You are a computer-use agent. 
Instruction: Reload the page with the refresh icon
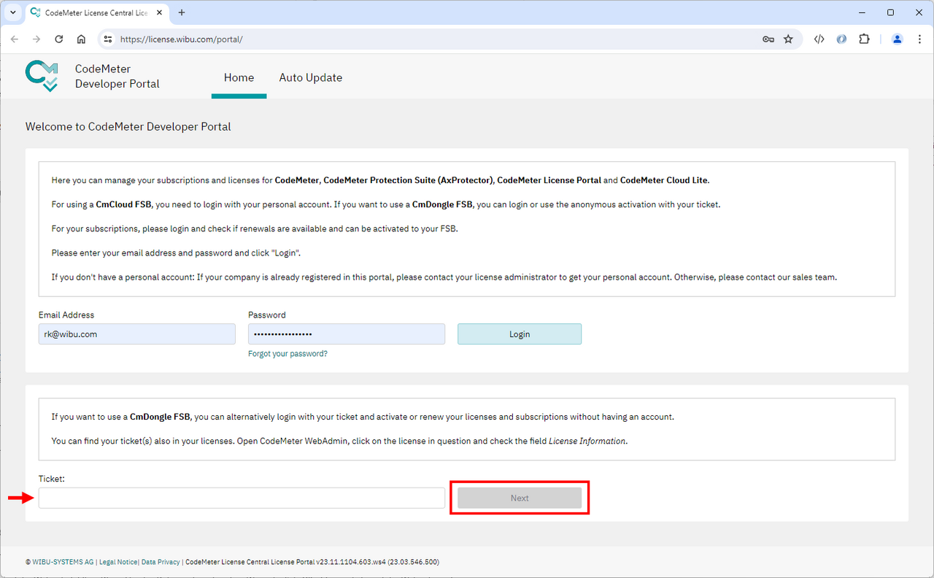(x=59, y=39)
